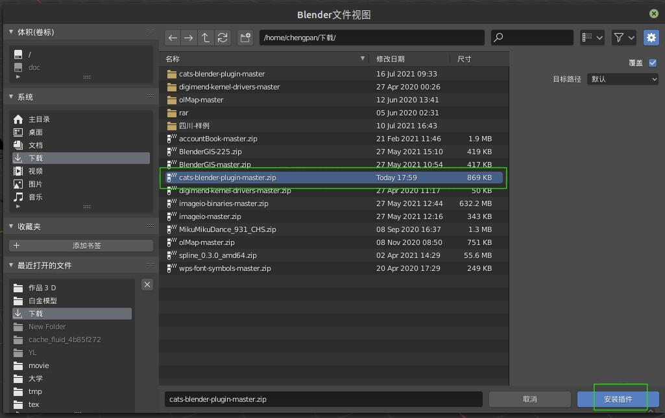
Task: Open recent folder tex
Action: (72, 404)
